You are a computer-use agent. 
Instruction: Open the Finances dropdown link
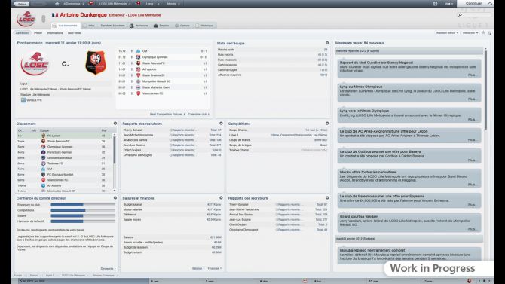point(215,268)
